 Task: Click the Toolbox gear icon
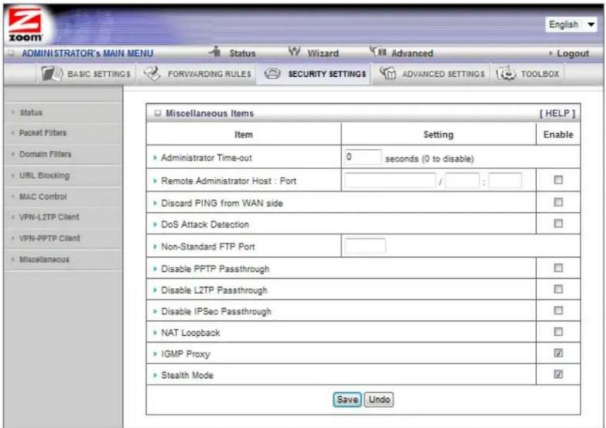pos(506,73)
